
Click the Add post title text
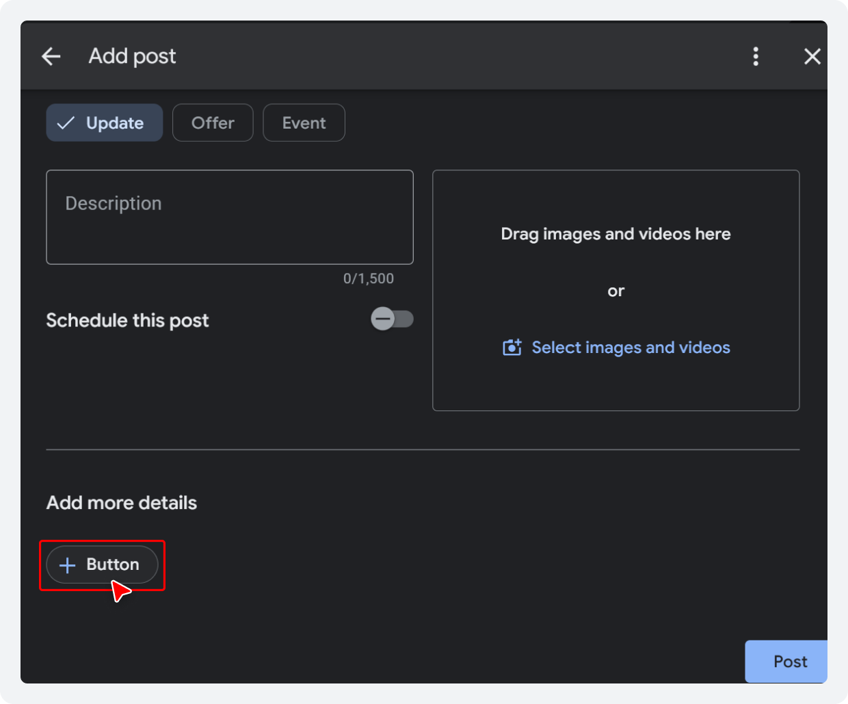coord(132,56)
